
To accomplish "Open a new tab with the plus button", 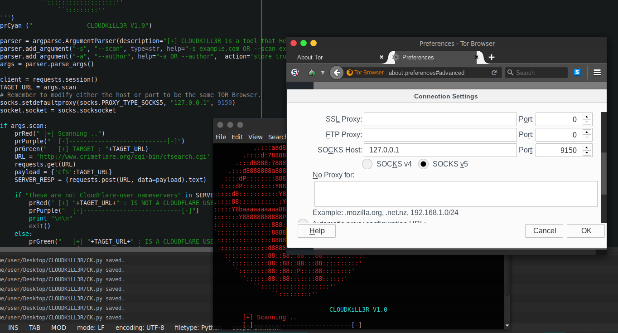I will pyautogui.click(x=492, y=57).
